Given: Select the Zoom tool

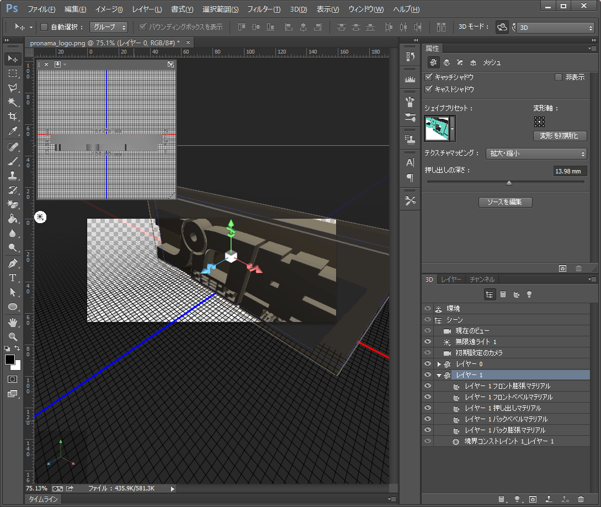Looking at the screenshot, I should point(13,336).
